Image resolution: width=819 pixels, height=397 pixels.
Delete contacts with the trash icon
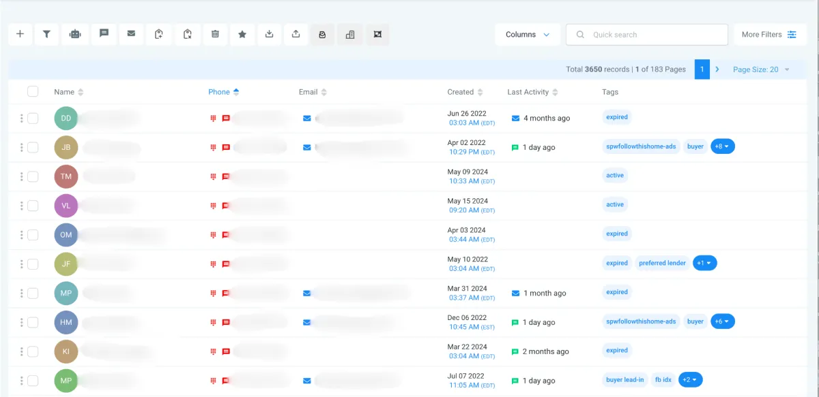(x=215, y=34)
